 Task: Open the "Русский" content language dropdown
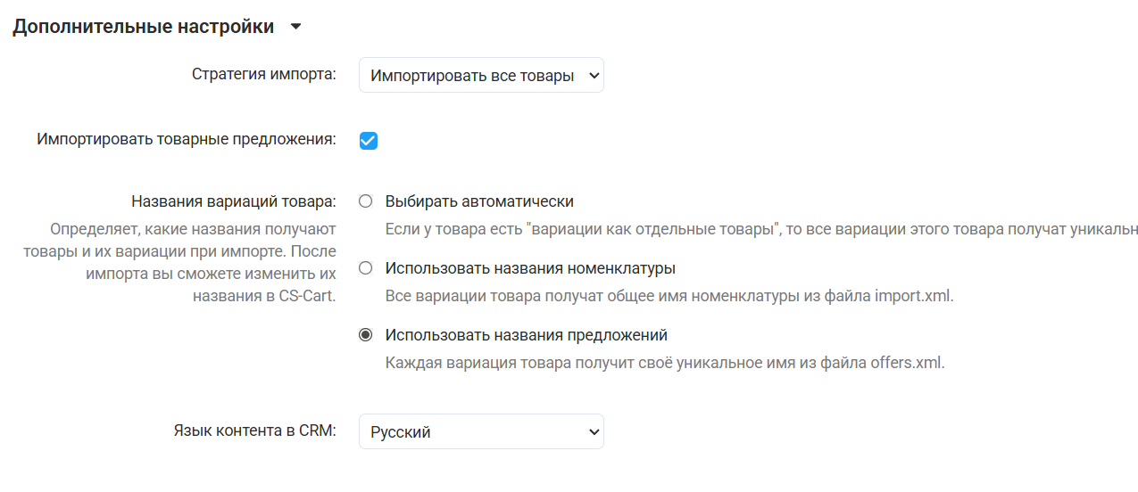[x=481, y=432]
